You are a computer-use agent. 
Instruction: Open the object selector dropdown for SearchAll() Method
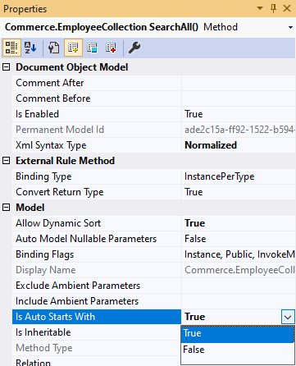click(x=290, y=27)
